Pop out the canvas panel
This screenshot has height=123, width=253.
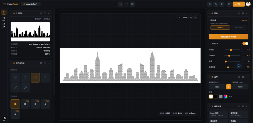tap(239, 77)
